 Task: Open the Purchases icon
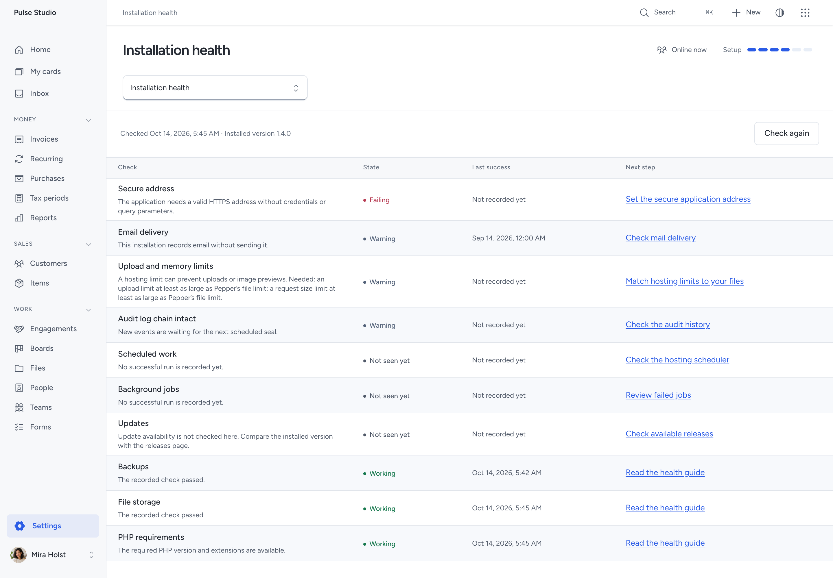(19, 179)
